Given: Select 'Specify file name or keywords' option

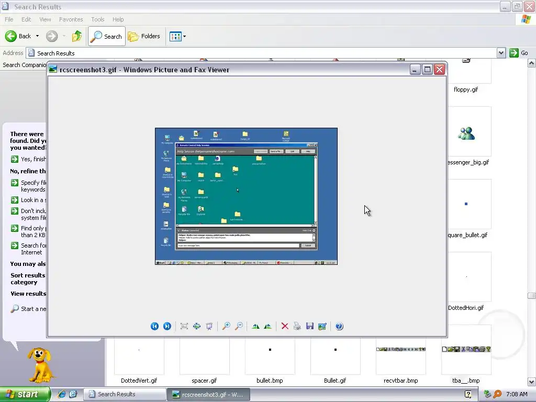Looking at the screenshot, I should [29, 186].
